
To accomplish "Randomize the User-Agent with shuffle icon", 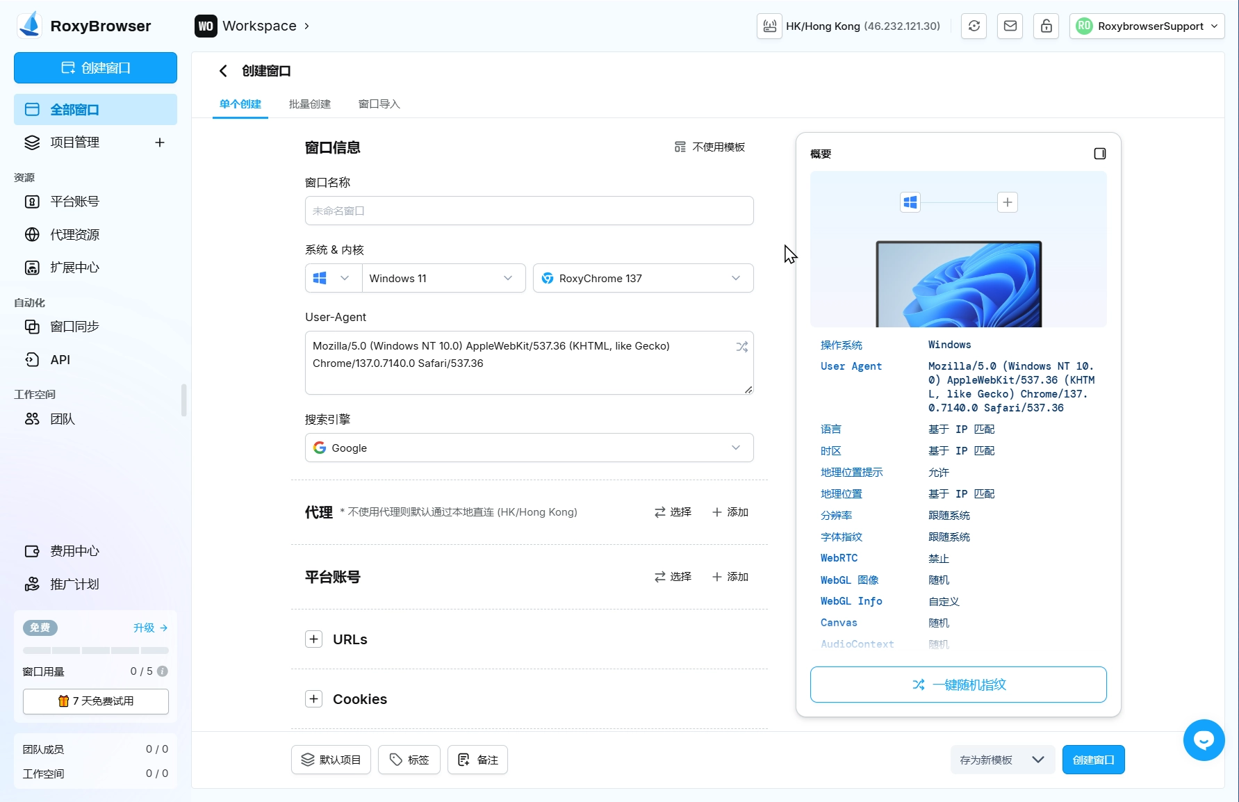I will (x=741, y=347).
